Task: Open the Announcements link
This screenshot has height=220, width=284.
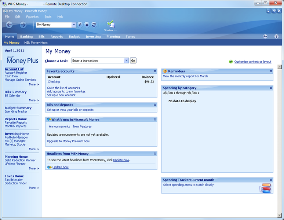Action: click(x=59, y=126)
